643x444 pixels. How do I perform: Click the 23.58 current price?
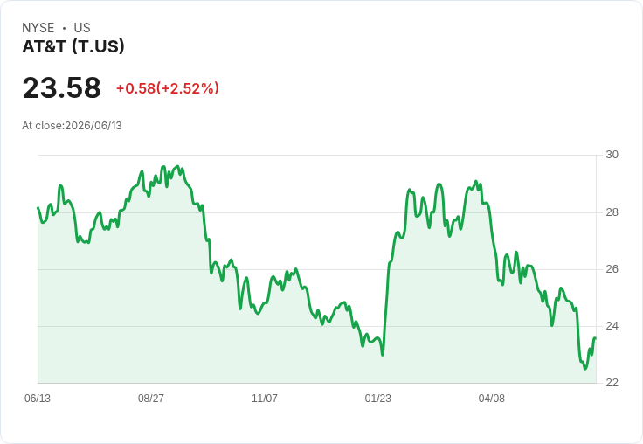click(x=61, y=87)
